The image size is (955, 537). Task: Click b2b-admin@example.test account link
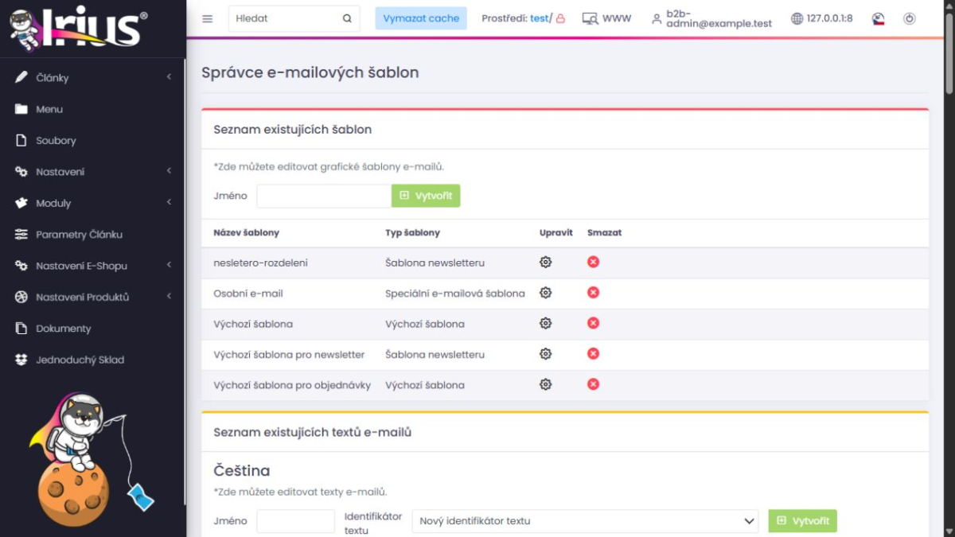(x=719, y=18)
